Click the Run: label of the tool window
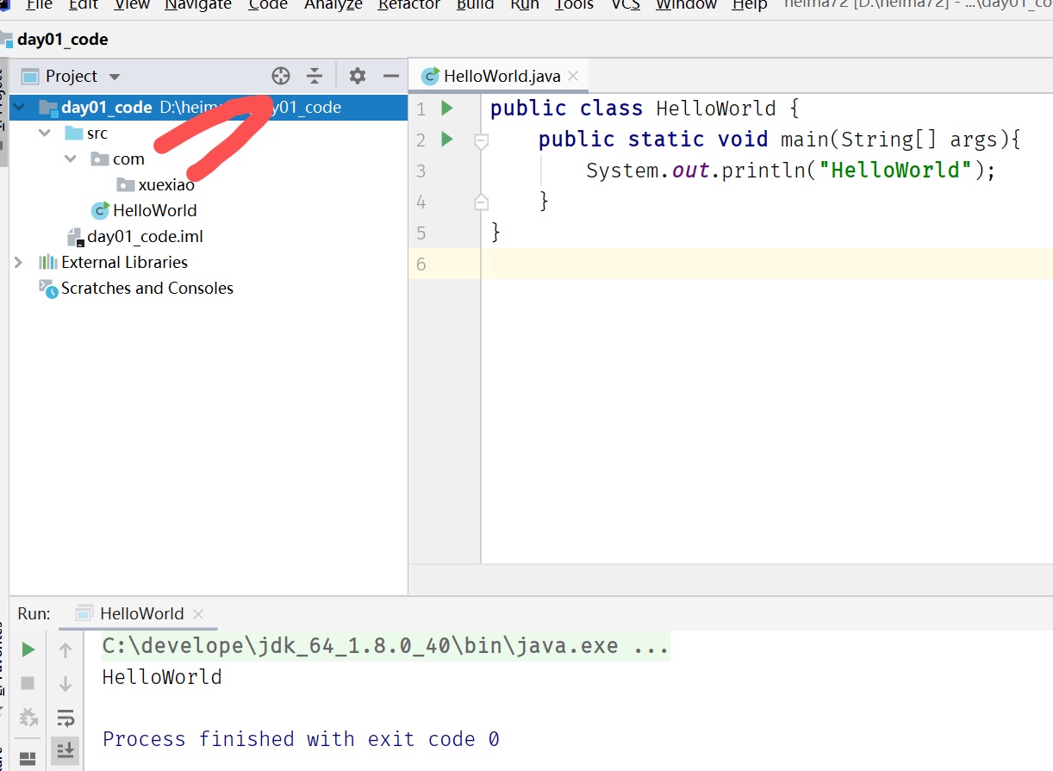This screenshot has width=1053, height=771. point(34,613)
